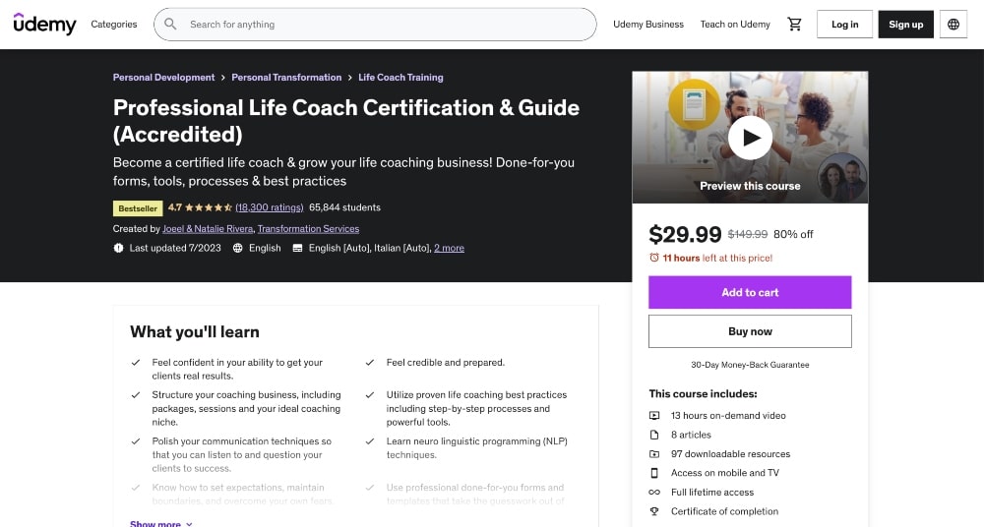Add the course to cart
This screenshot has width=984, height=527.
click(x=750, y=292)
